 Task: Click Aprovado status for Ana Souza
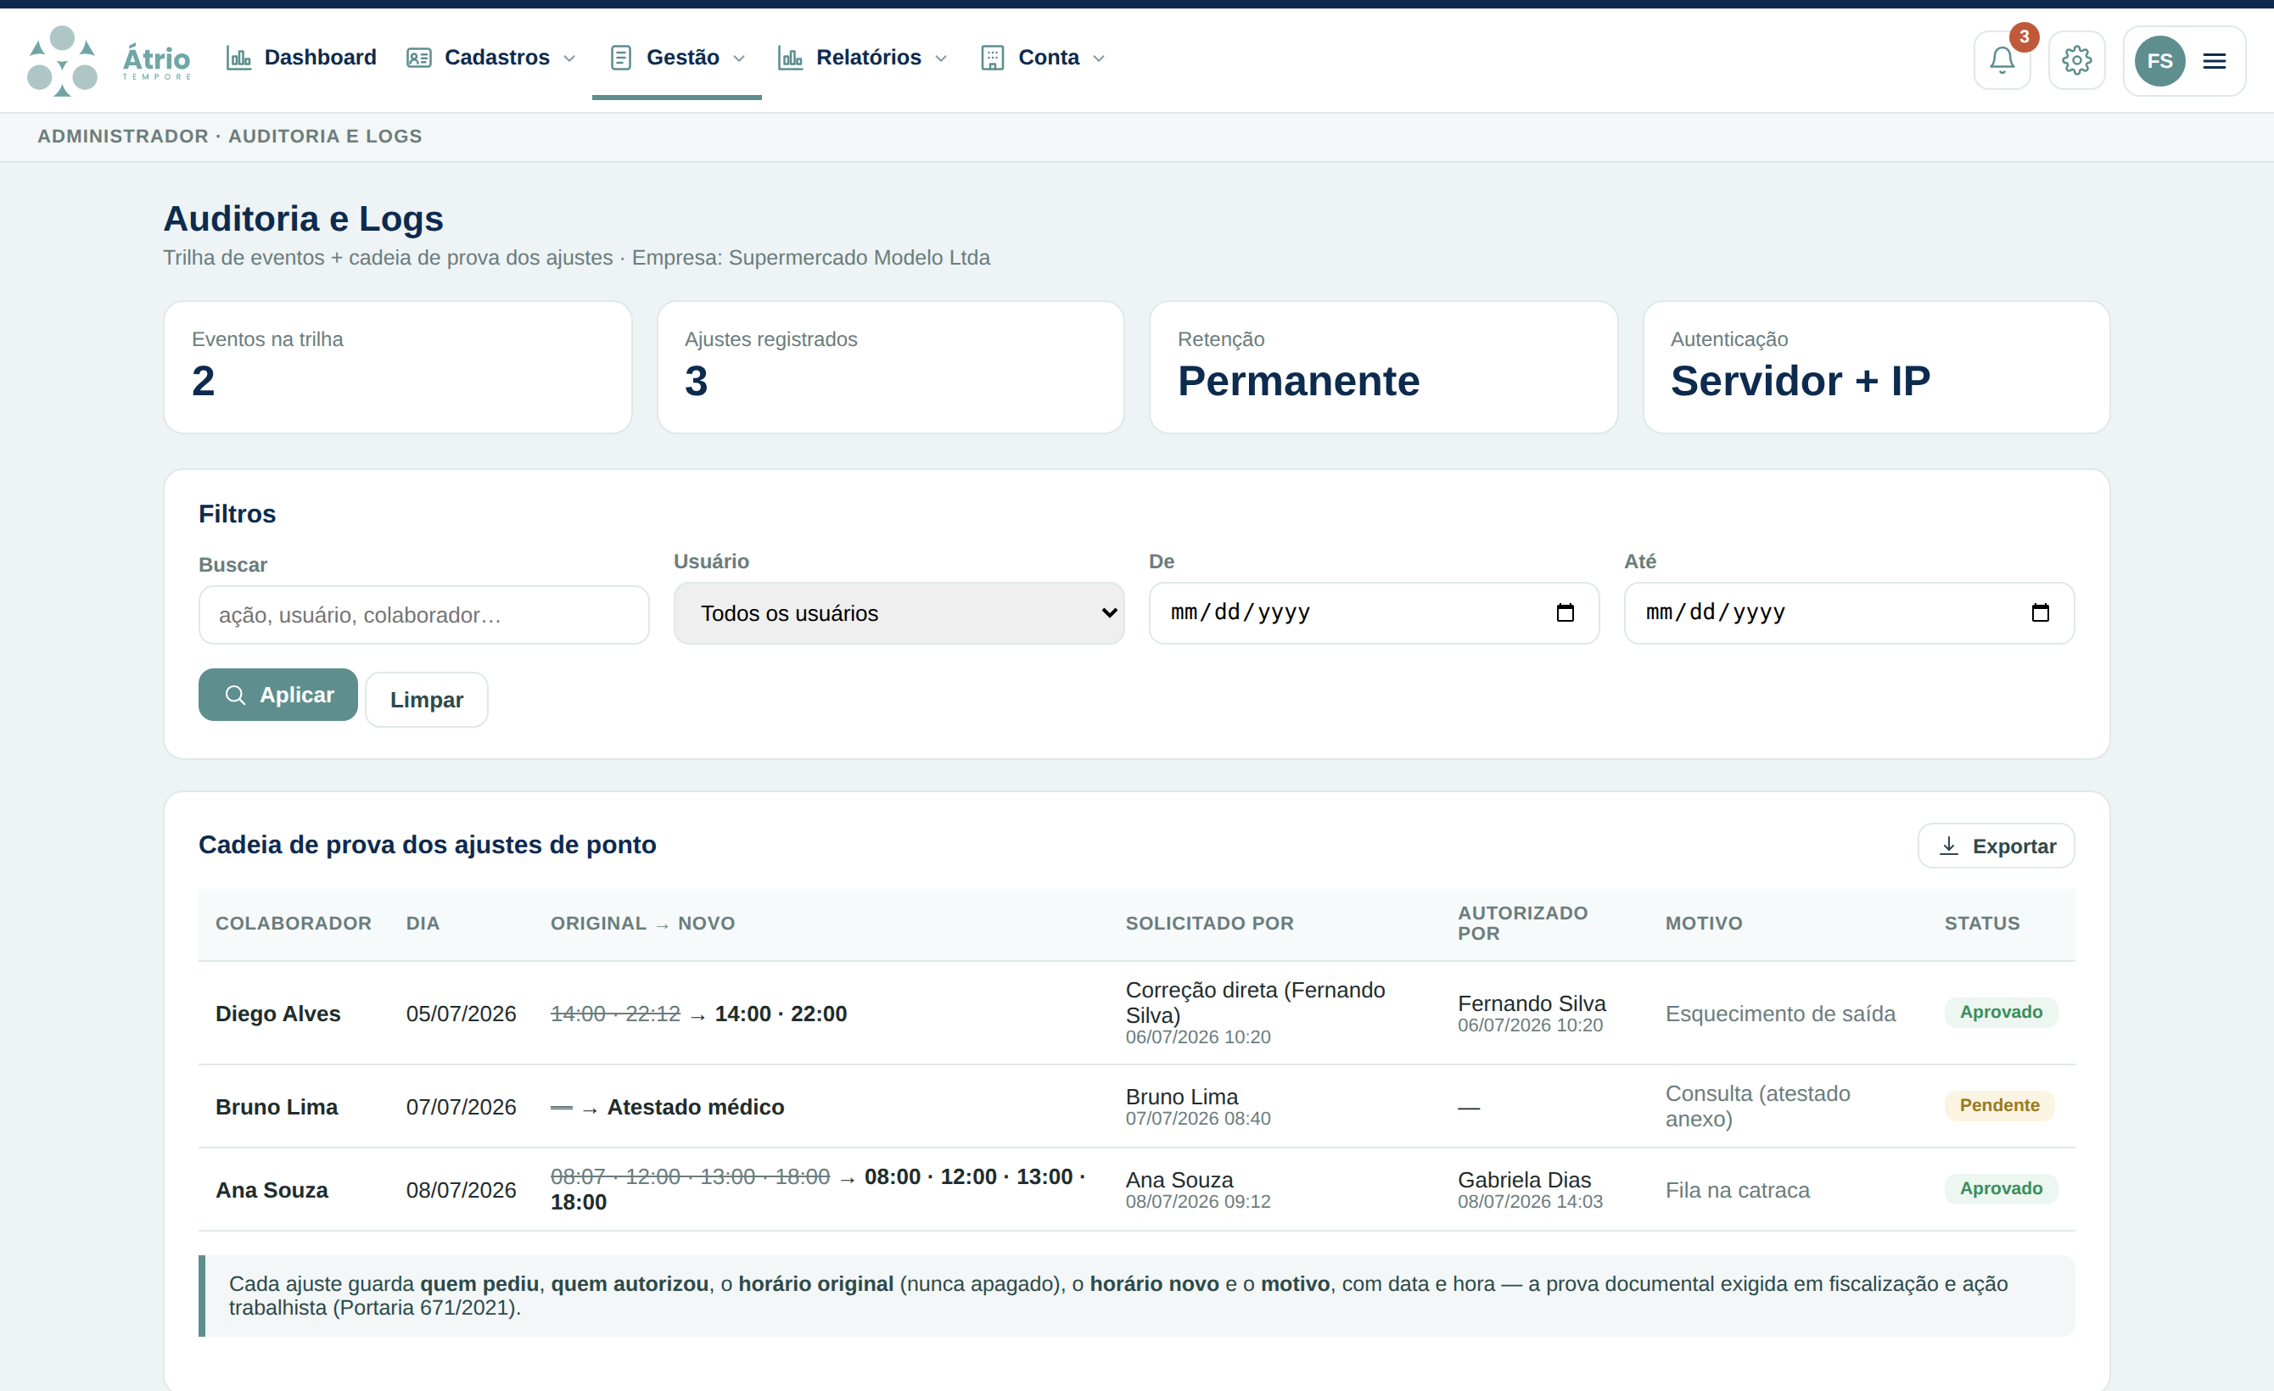(2000, 1188)
